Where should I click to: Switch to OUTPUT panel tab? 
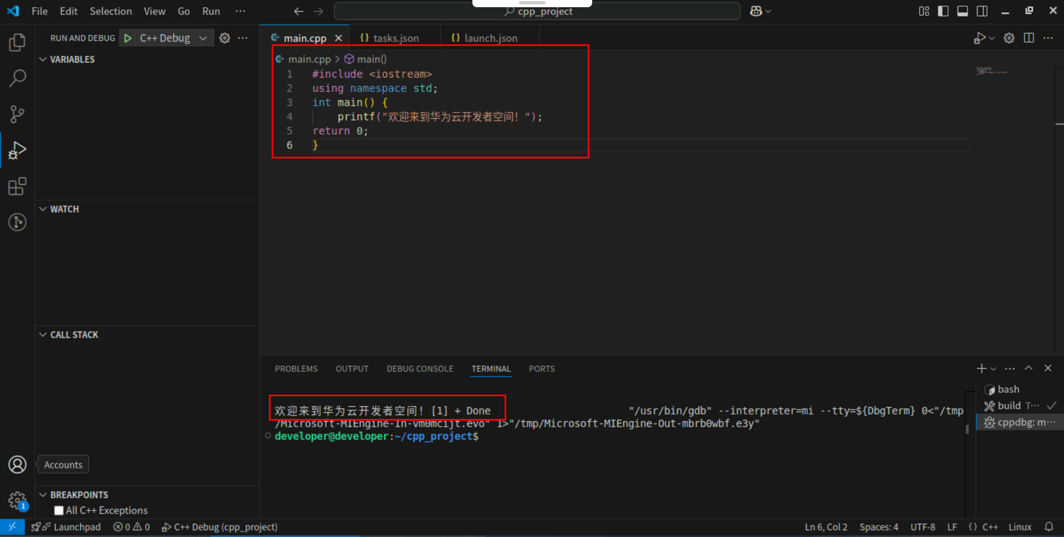tap(352, 369)
